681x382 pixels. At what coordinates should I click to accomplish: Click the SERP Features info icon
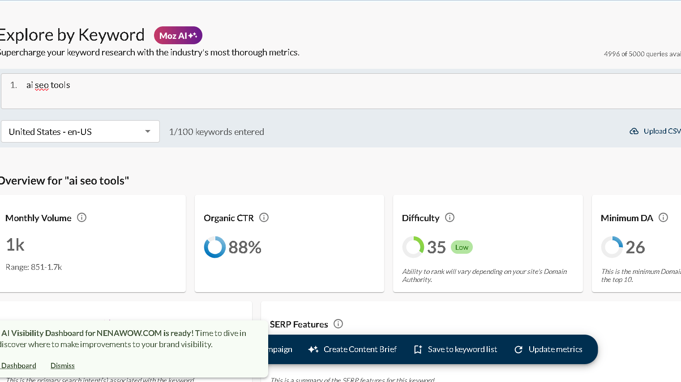point(338,324)
